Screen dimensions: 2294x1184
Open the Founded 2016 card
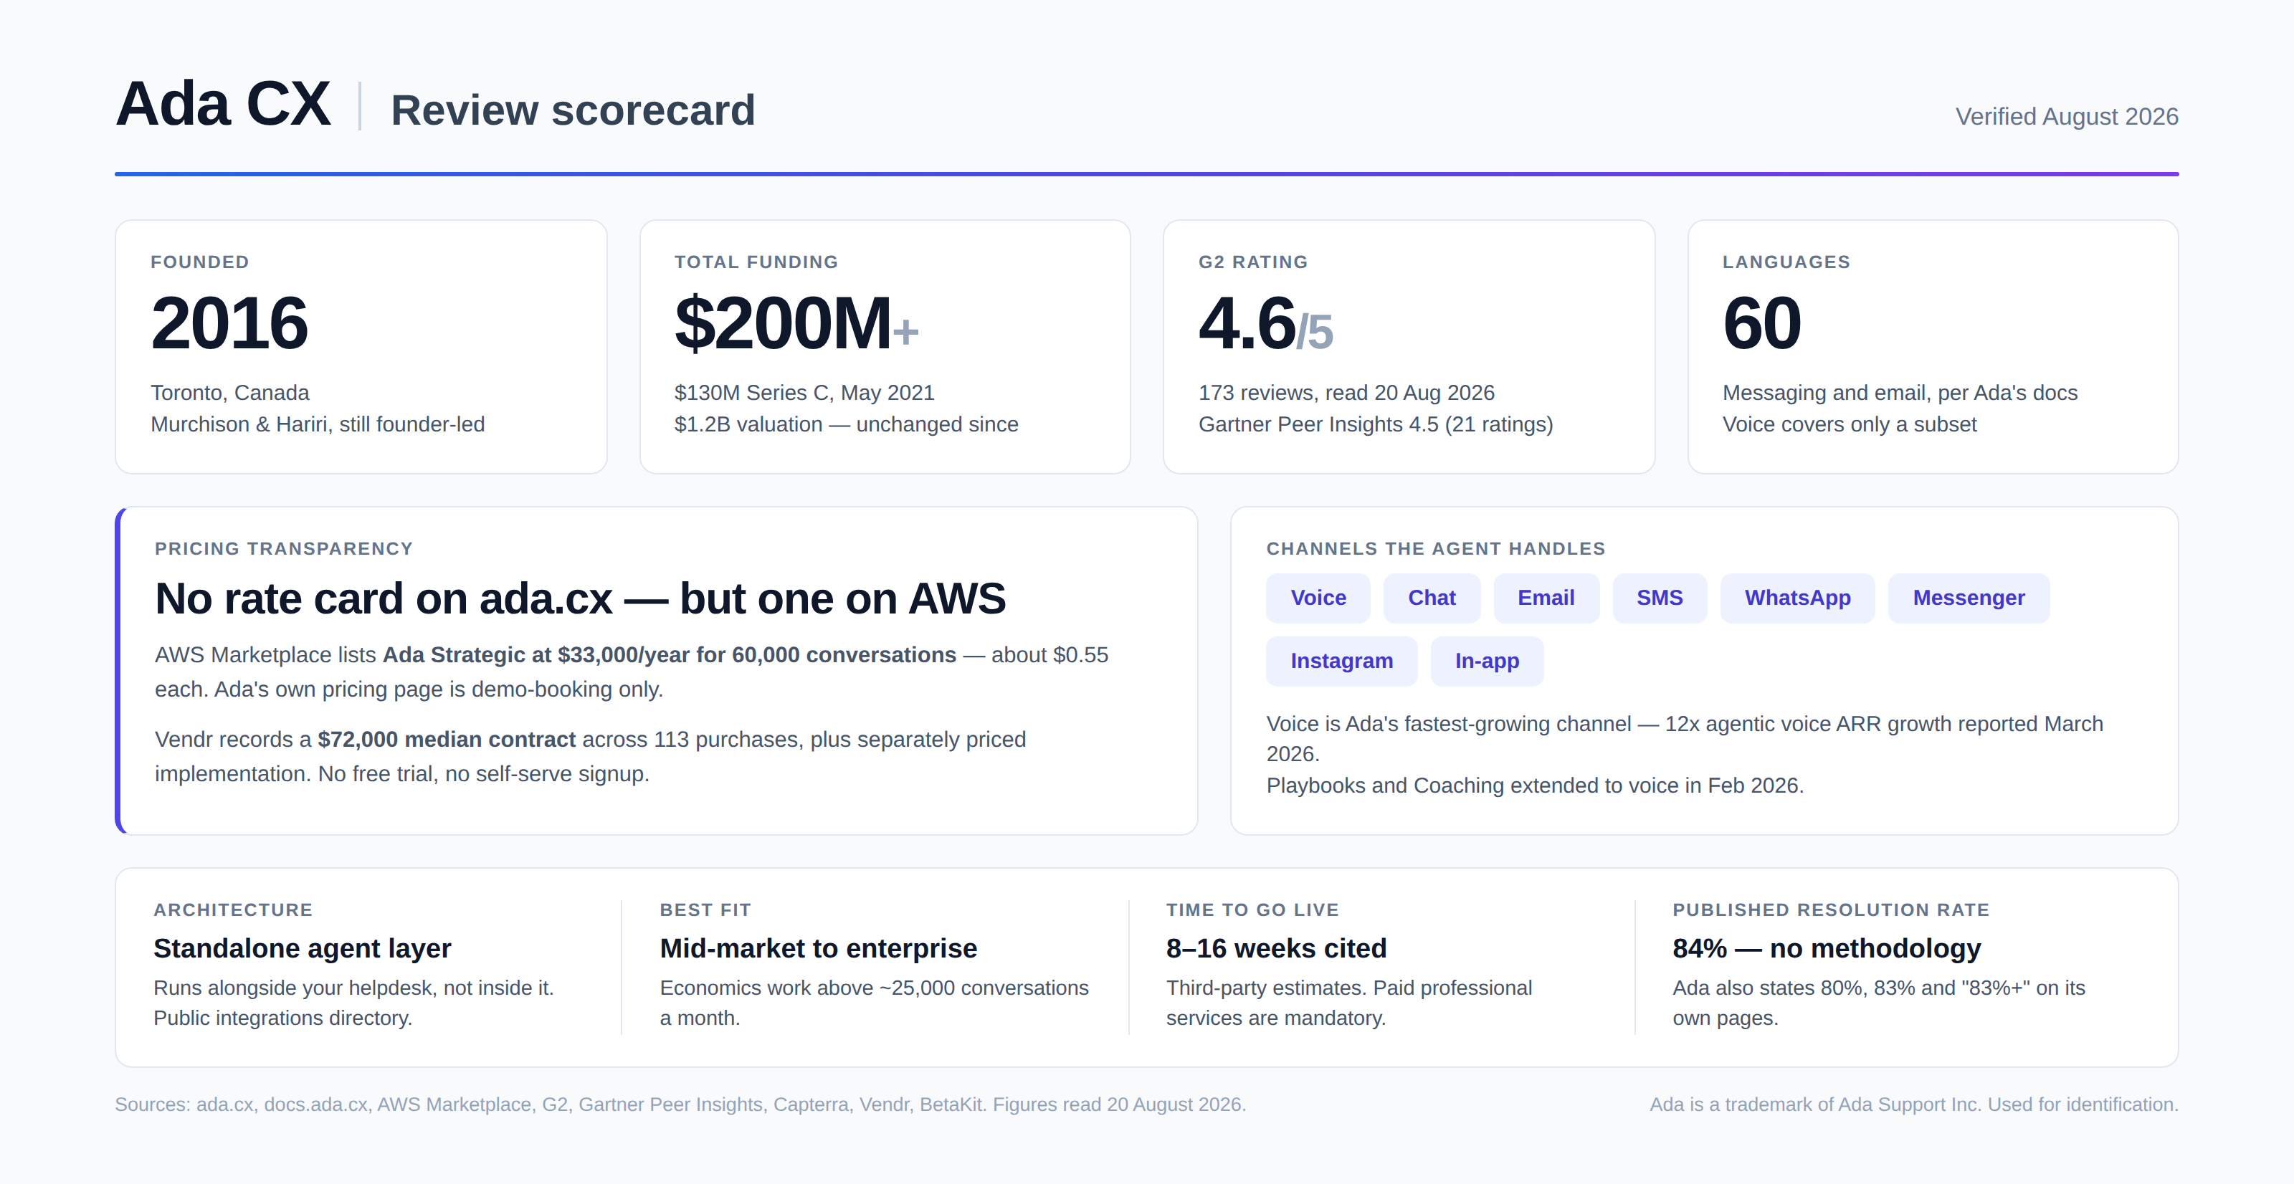[361, 347]
